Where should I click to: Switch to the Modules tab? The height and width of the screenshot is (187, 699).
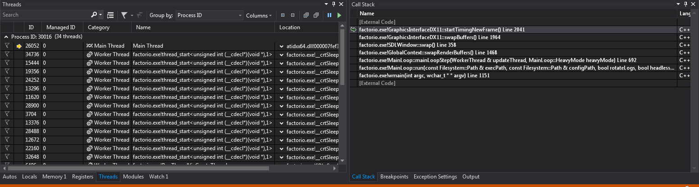133,177
